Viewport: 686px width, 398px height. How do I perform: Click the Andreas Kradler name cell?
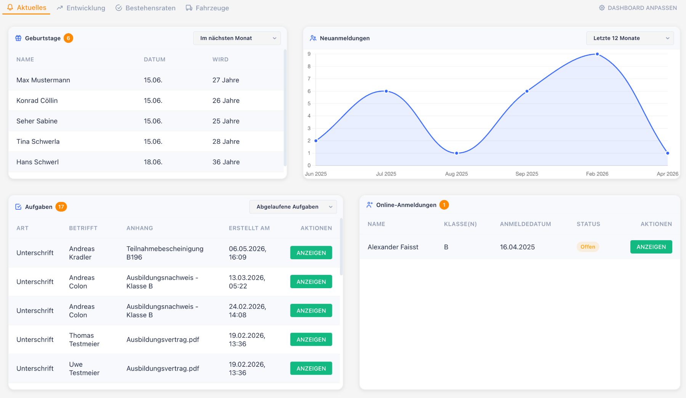[x=82, y=253]
